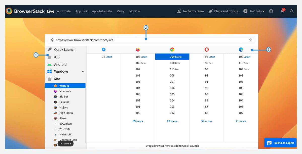Show 62 more Chrome versions

(x=172, y=121)
